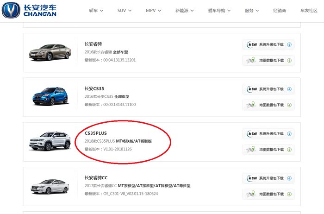The width and height of the screenshot is (324, 214).
Task: Expand the 服务 menu chevron
Action: (x=257, y=11)
